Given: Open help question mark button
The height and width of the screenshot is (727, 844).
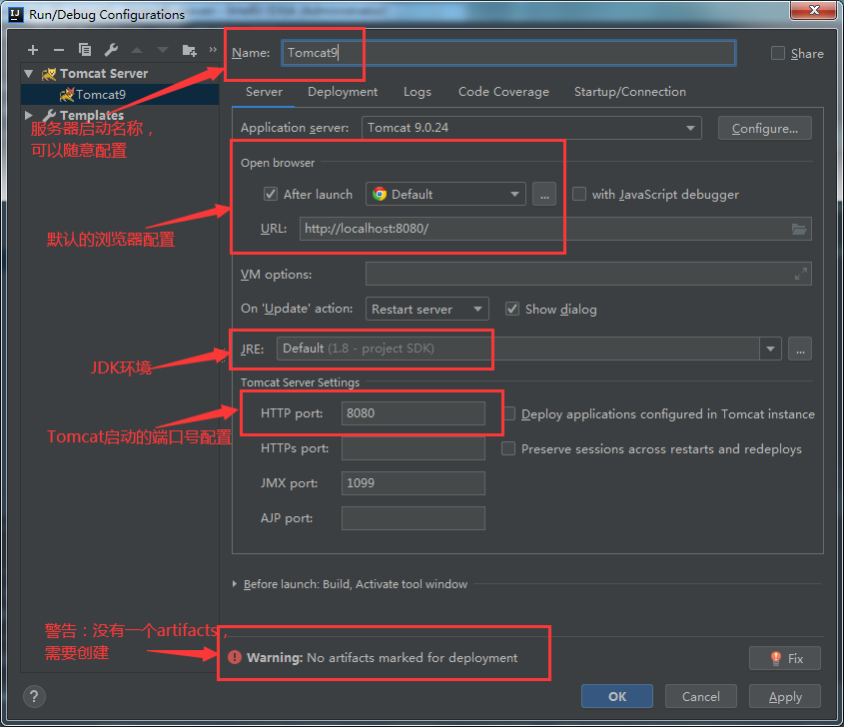Looking at the screenshot, I should [34, 696].
